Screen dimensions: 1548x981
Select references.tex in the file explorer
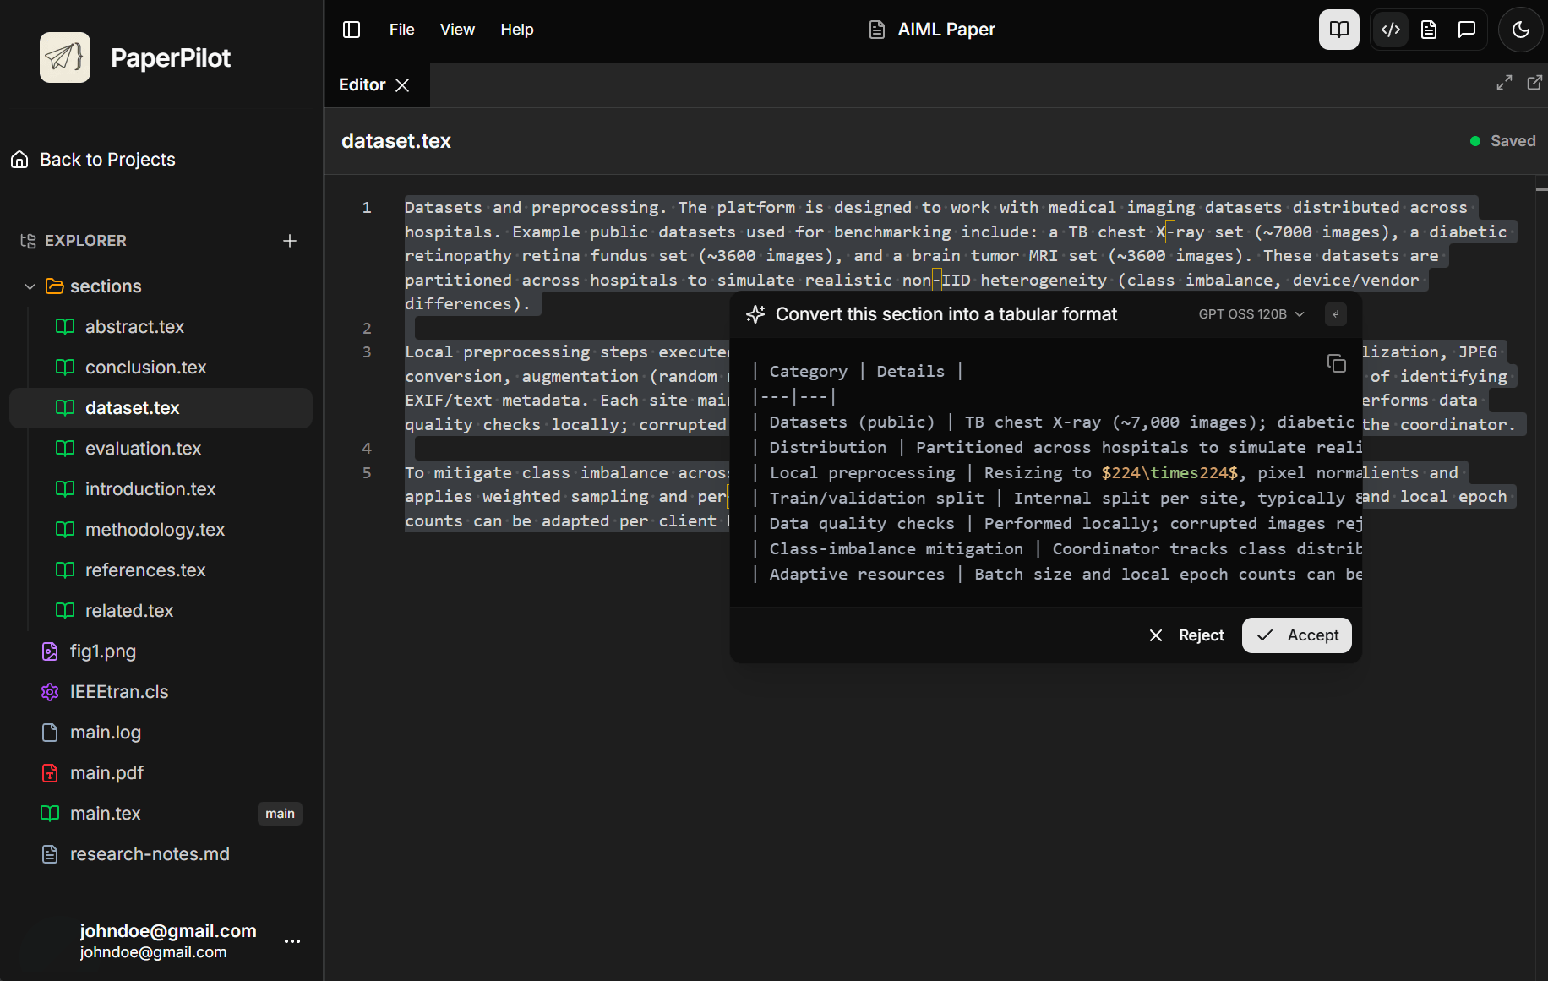[145, 570]
